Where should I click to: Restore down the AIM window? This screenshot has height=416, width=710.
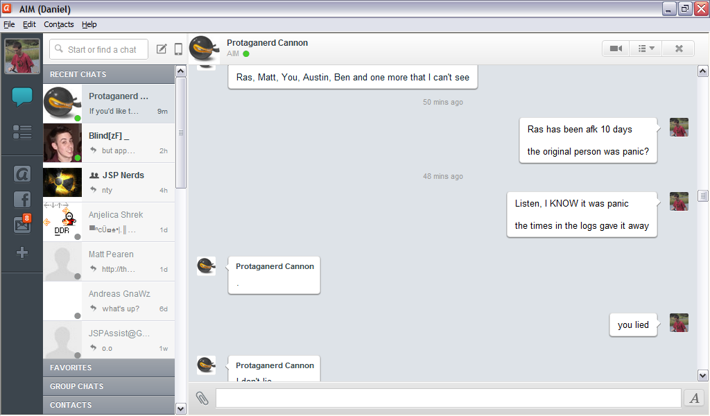point(685,8)
